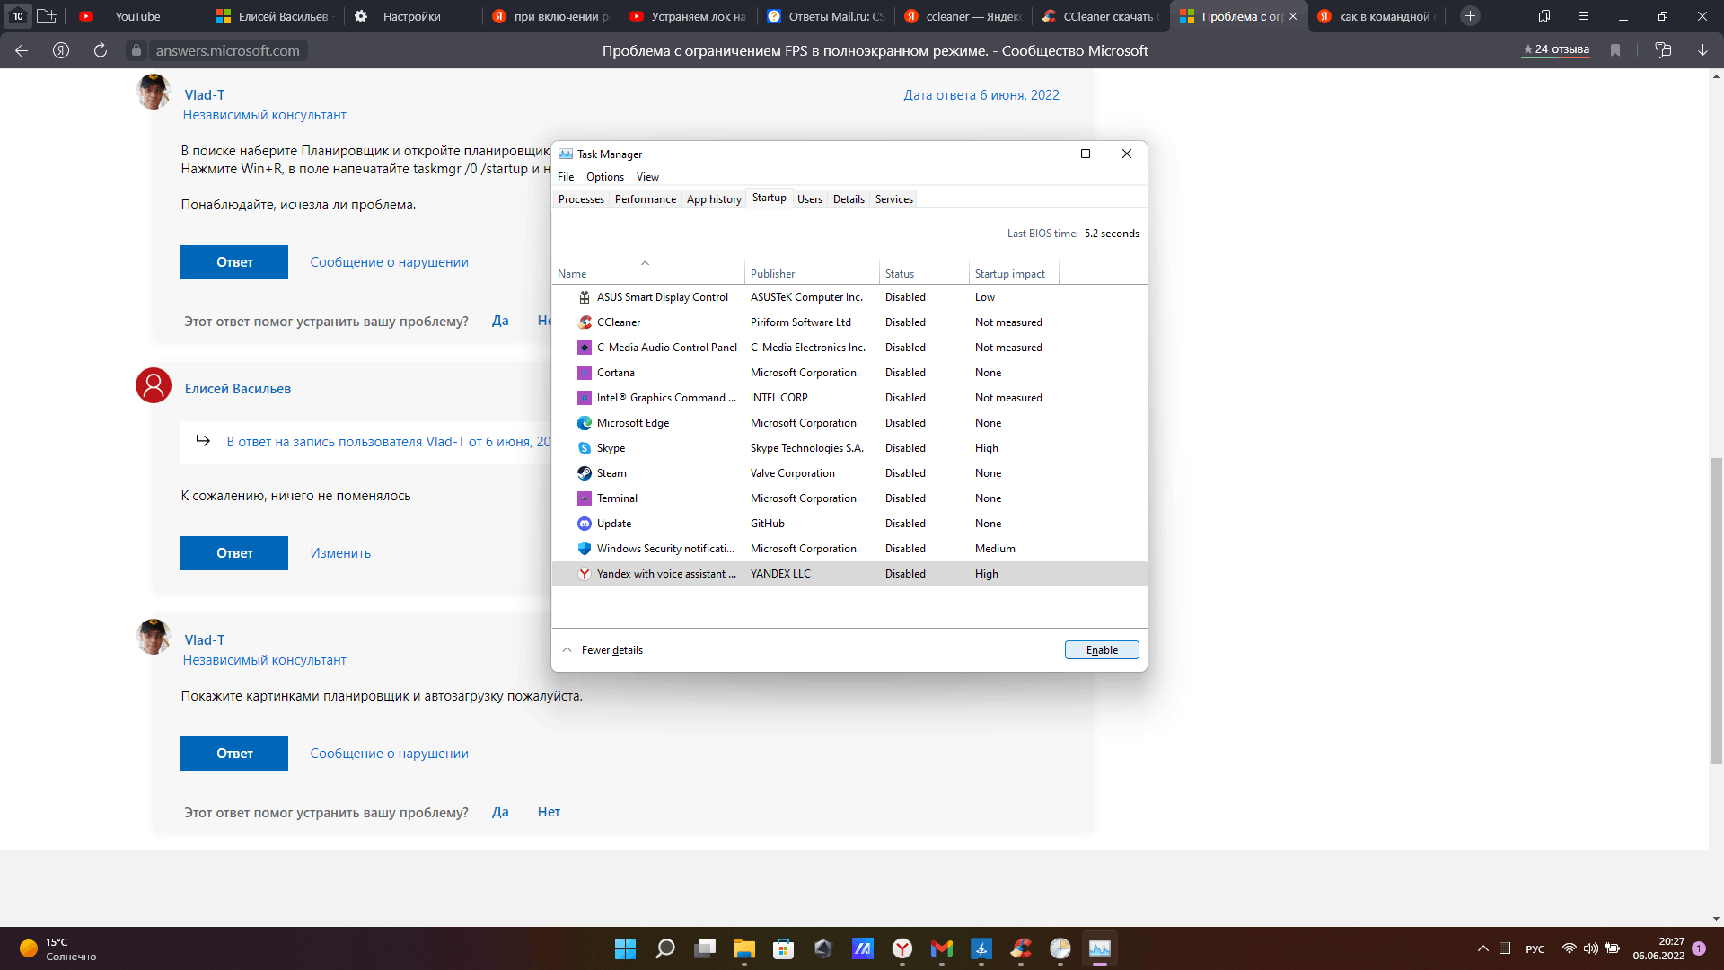
Task: Sort startup items by the Status column
Action: click(924, 273)
